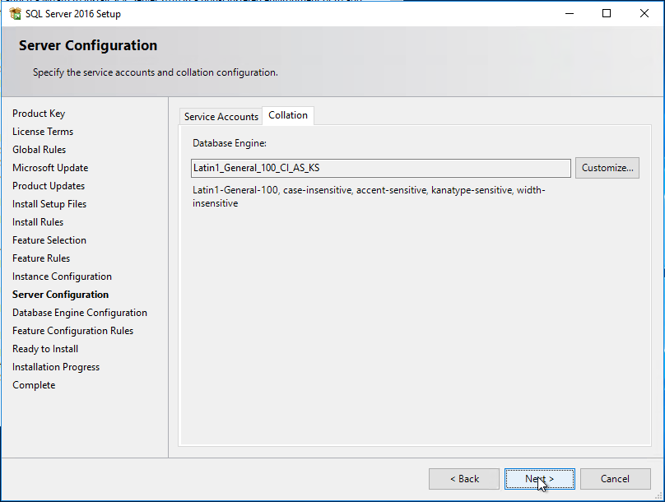Click Instance Configuration step
This screenshot has width=665, height=502.
(x=62, y=277)
